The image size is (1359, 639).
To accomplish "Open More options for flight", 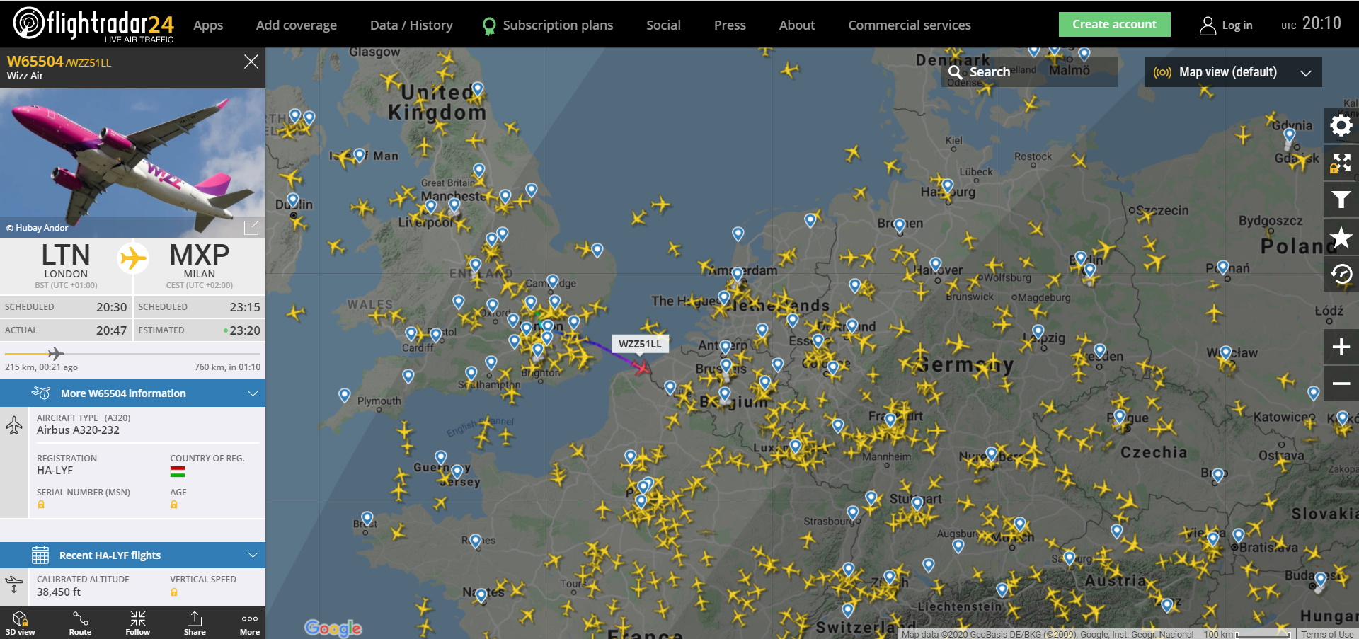I will tap(250, 623).
